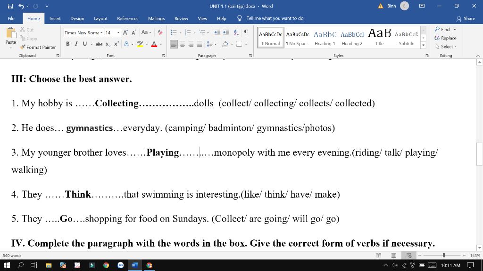Switch to the Insert tab
This screenshot has height=271, width=483.
click(55, 18)
